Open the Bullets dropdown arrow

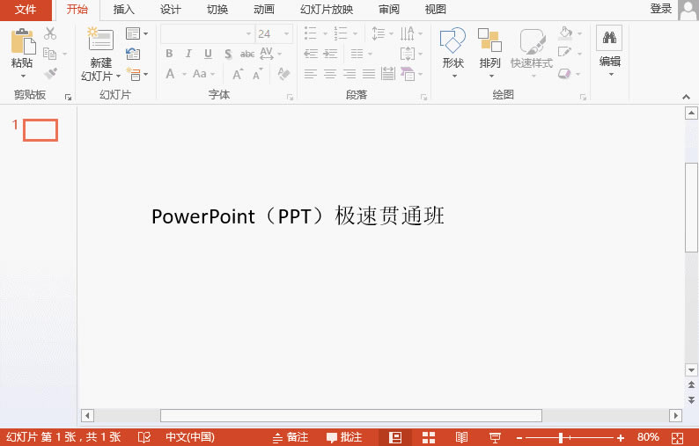(x=325, y=33)
